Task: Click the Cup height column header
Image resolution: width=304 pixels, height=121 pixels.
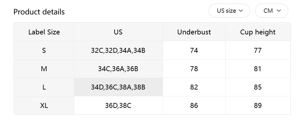Action: [x=258, y=32]
